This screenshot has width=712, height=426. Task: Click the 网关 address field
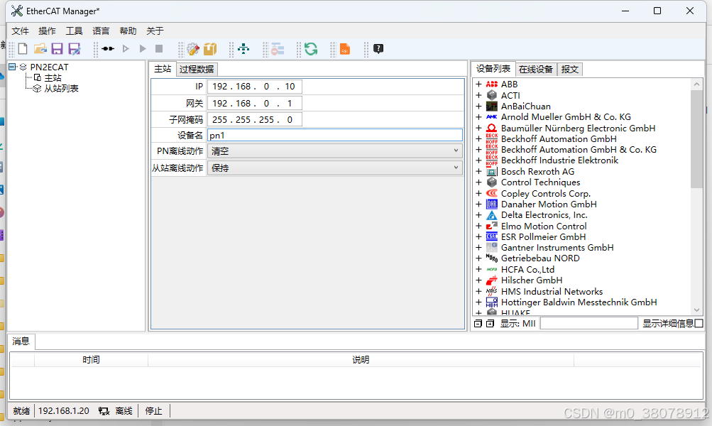(x=254, y=104)
